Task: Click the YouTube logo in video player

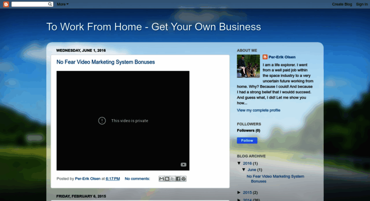Action: coord(183,164)
